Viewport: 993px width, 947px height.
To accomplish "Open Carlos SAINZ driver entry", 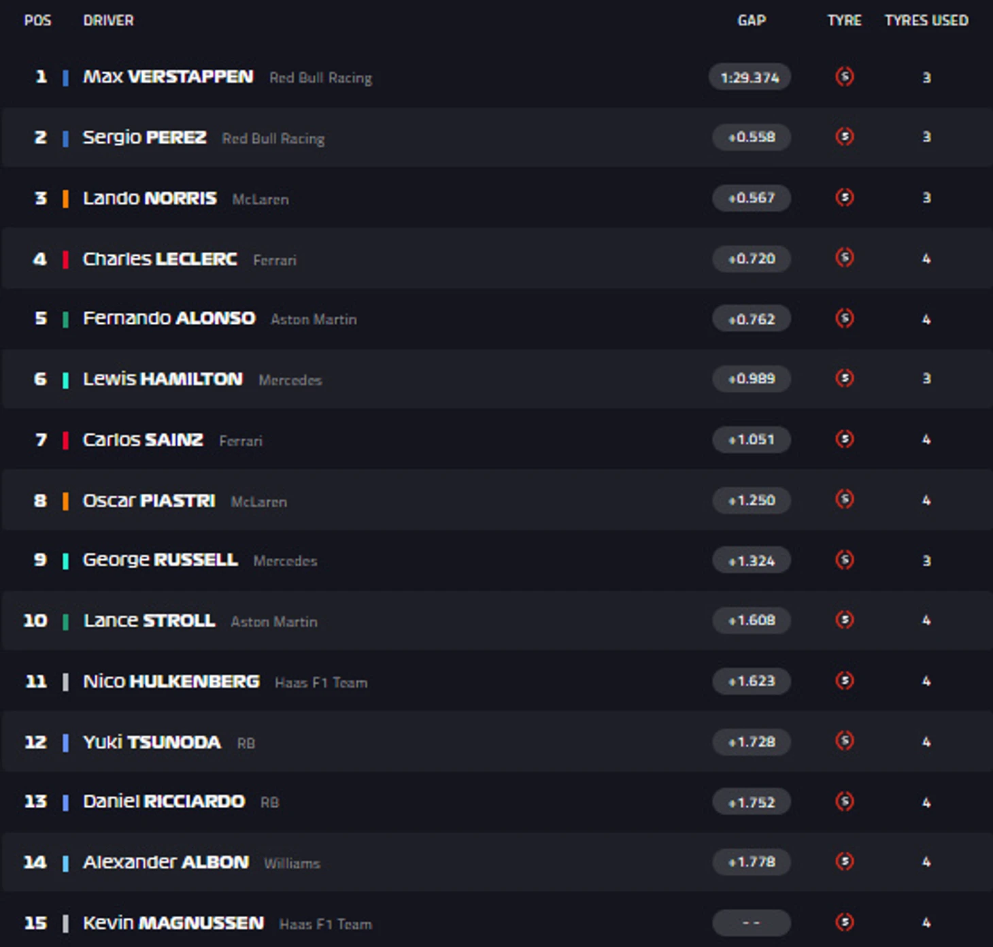I will pos(143,439).
